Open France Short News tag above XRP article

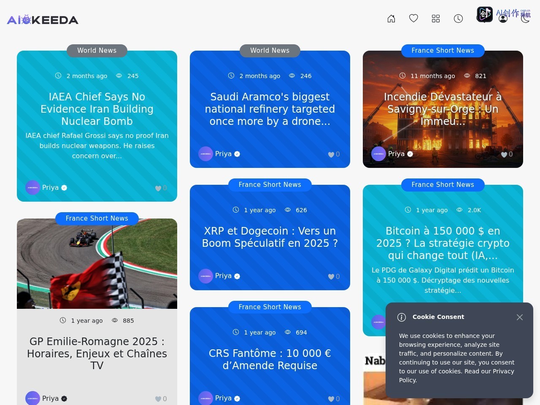(x=270, y=185)
